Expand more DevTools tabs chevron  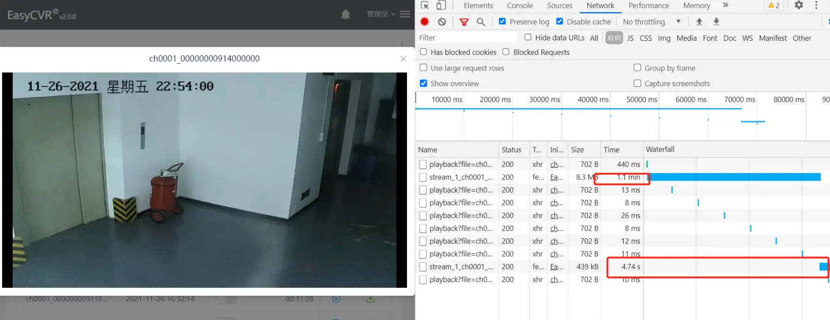tap(725, 5)
